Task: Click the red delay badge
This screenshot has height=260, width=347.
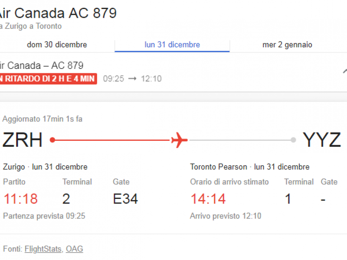Action: [x=48, y=79]
